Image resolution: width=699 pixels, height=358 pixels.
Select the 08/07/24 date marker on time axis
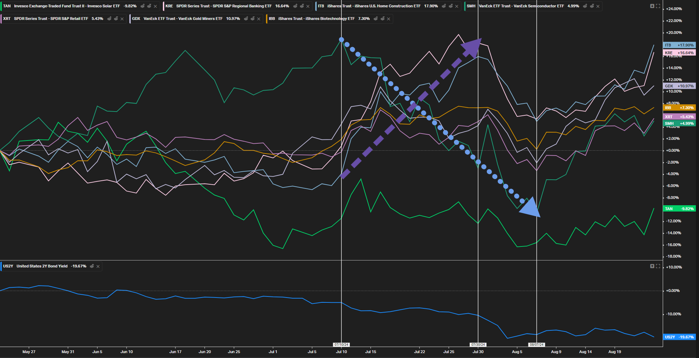tap(536, 345)
